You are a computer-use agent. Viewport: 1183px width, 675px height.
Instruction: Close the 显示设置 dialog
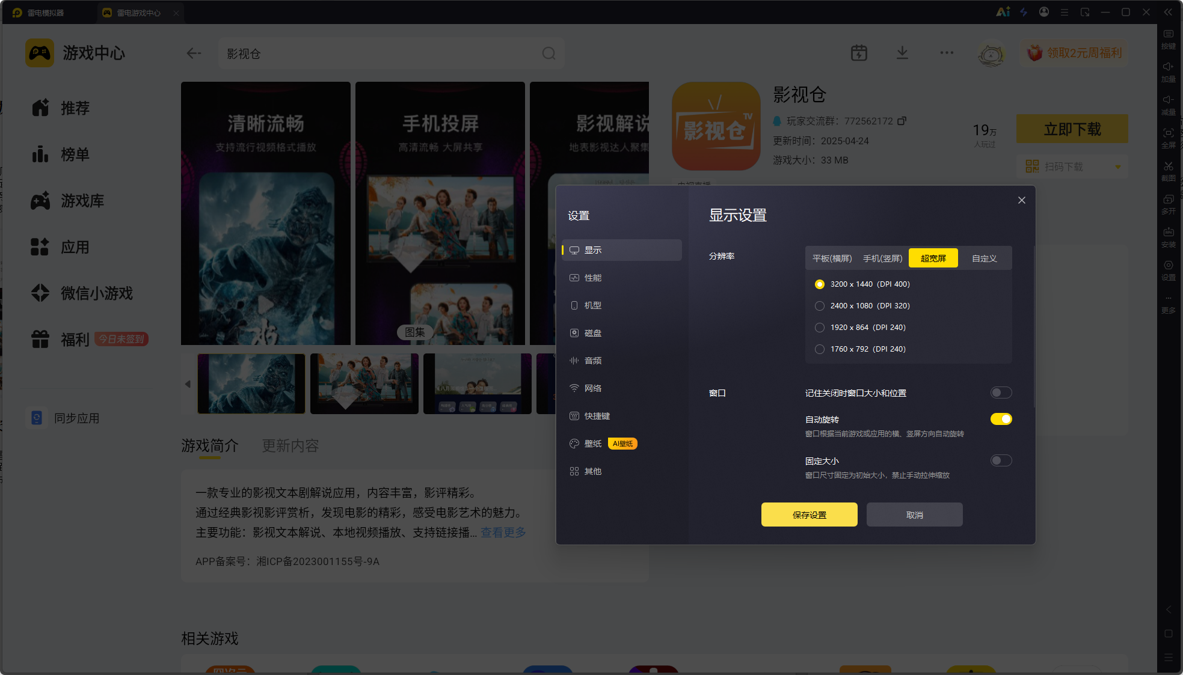click(1022, 200)
